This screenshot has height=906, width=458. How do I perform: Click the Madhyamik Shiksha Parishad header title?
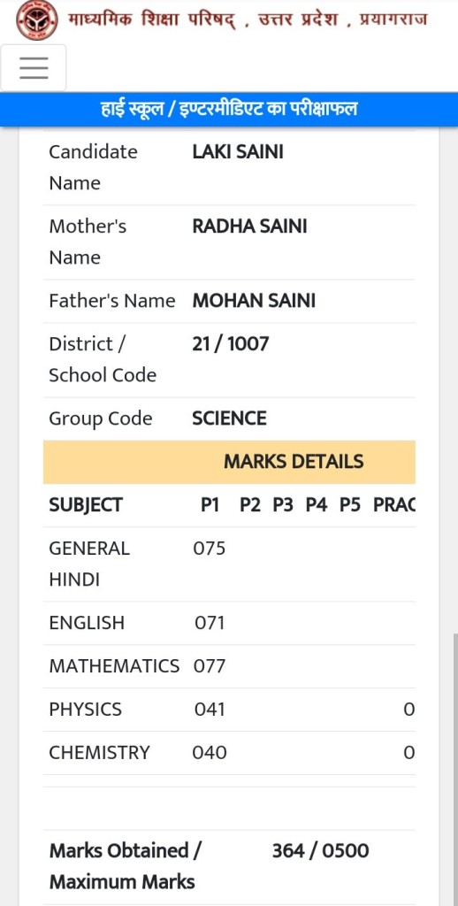(248, 20)
